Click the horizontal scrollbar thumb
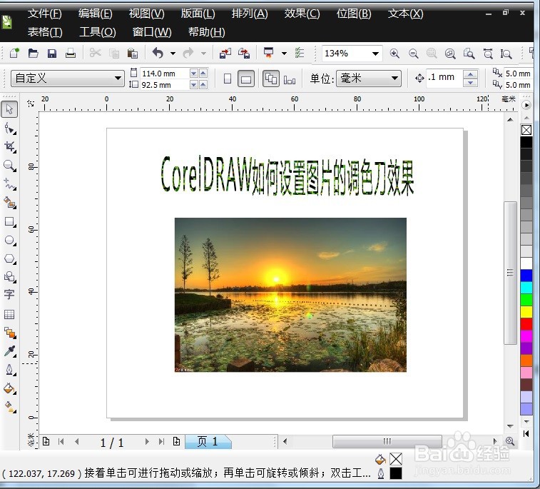The height and width of the screenshot is (489, 540). click(387, 441)
